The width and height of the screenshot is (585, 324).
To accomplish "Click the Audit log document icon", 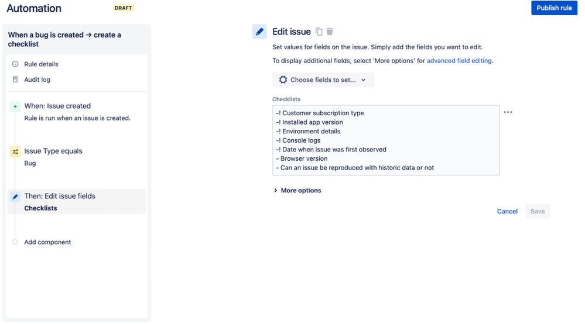I will [x=15, y=80].
